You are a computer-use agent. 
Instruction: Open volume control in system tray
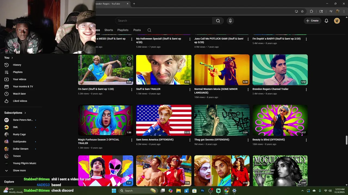pos(331,191)
